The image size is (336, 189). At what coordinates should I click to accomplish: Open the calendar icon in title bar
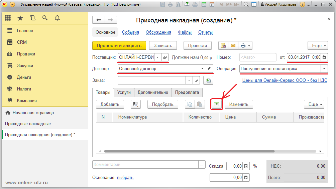point(212,4)
